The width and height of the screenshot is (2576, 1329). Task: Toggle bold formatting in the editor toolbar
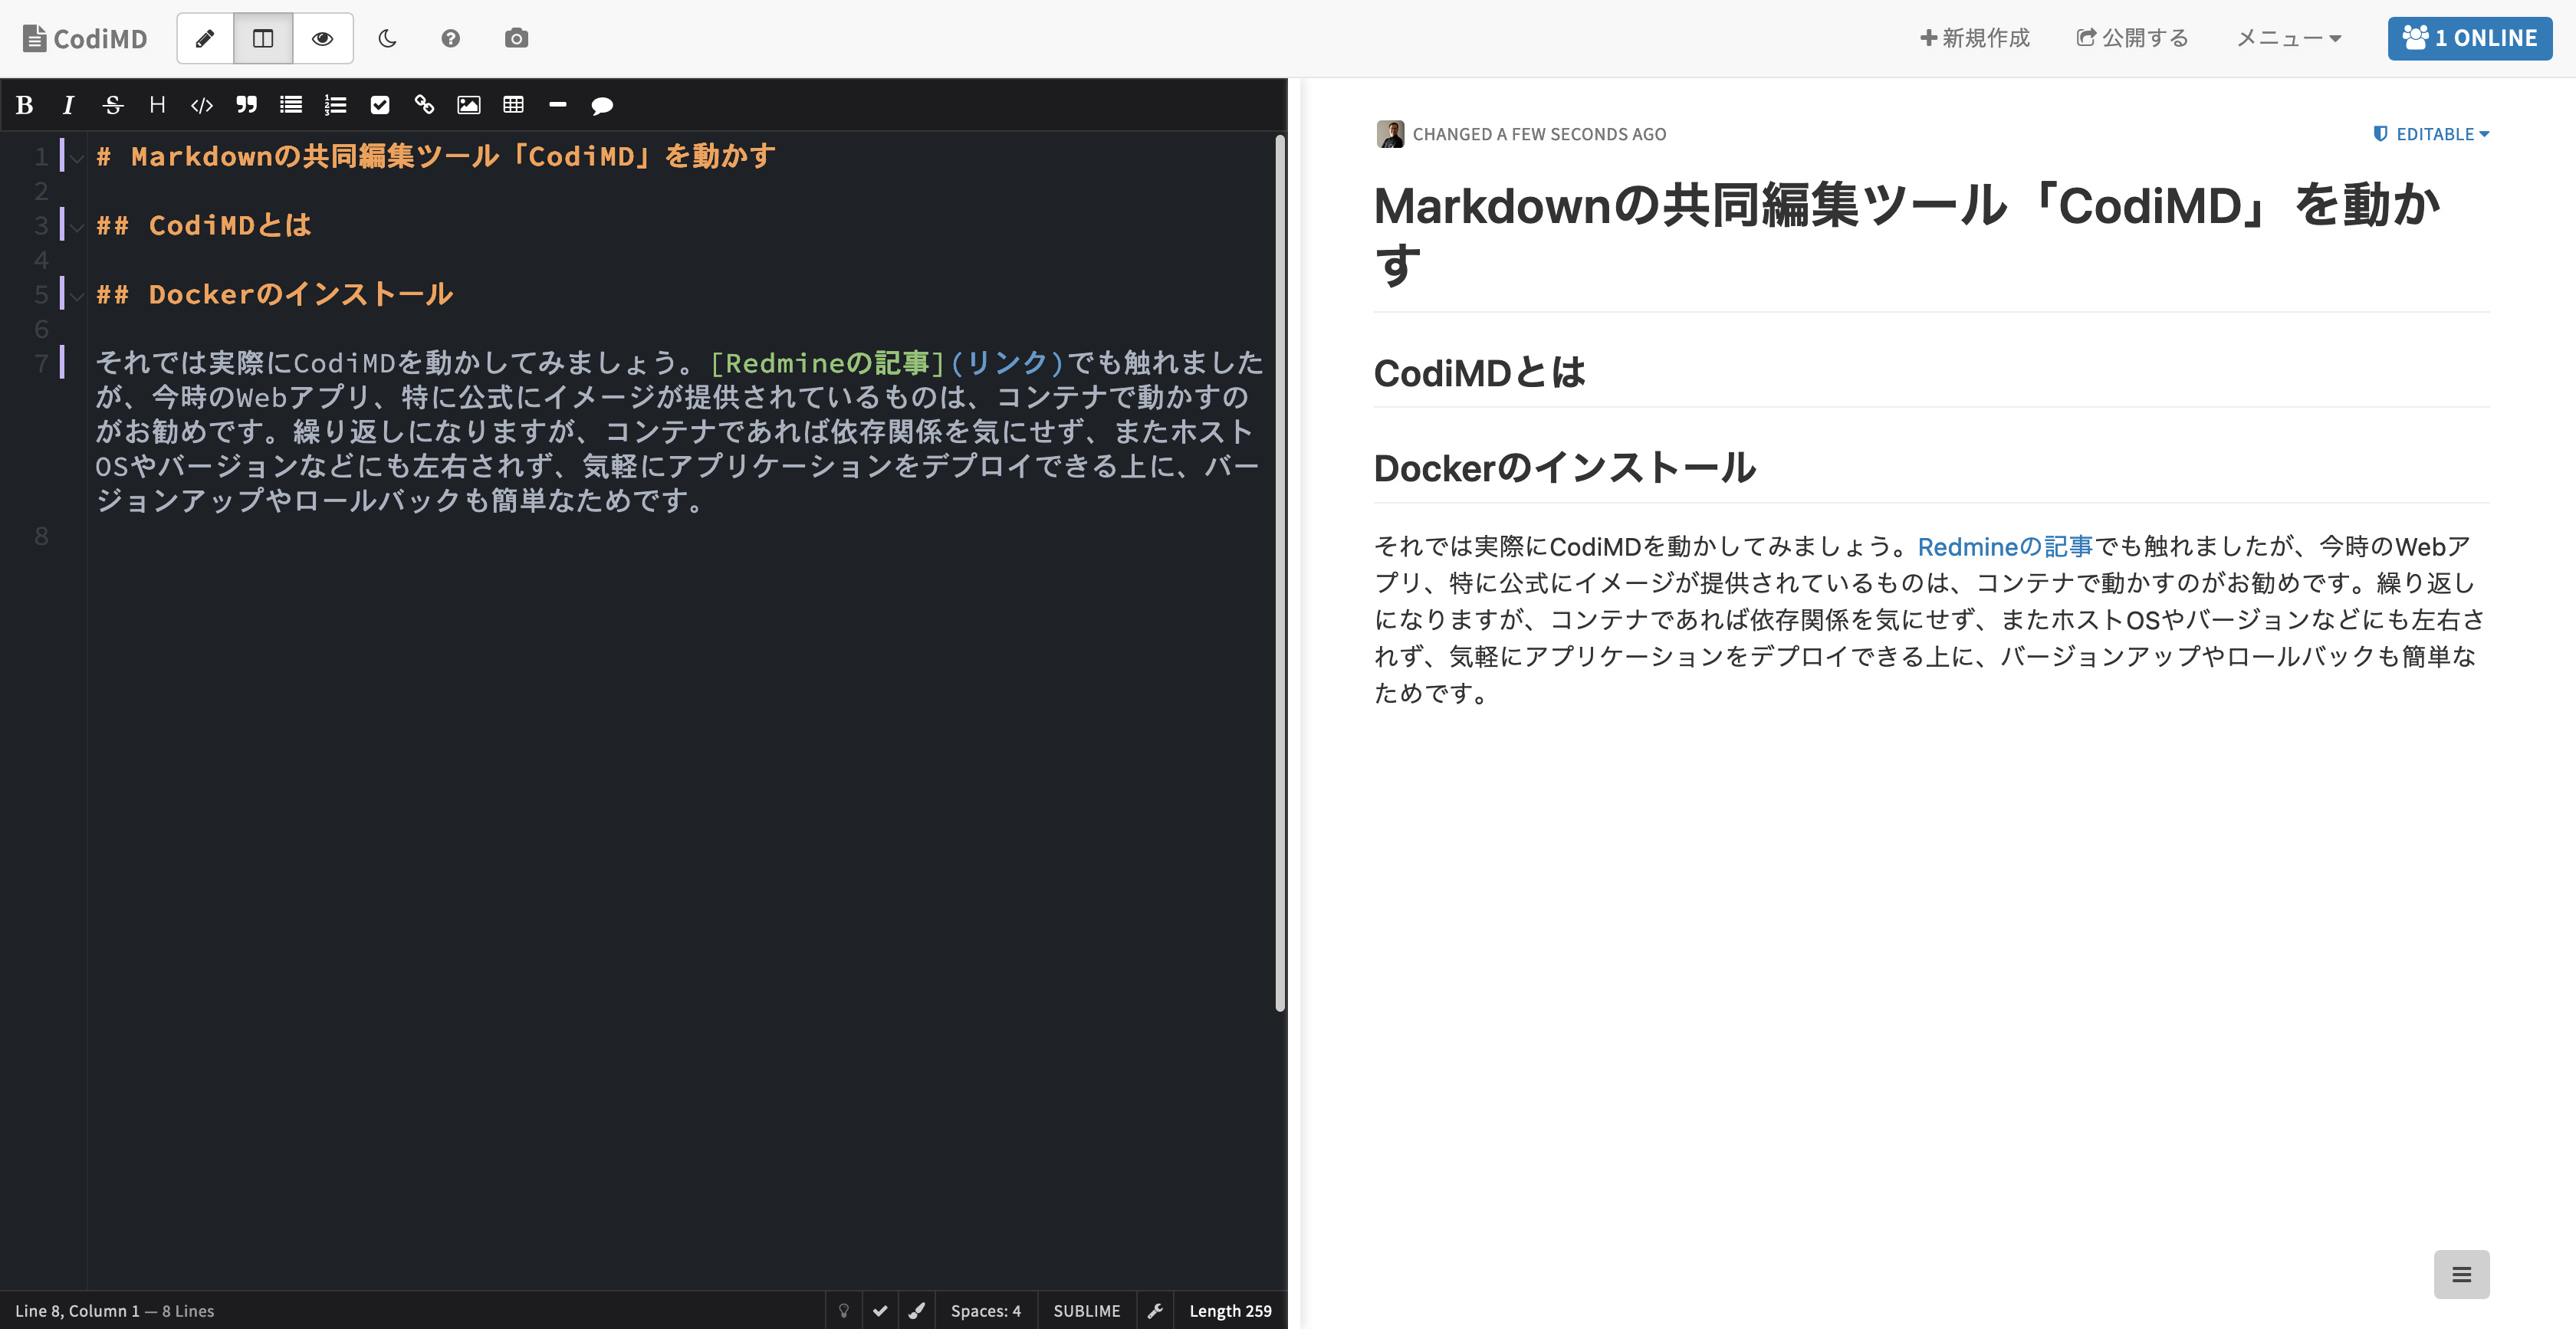tap(24, 105)
